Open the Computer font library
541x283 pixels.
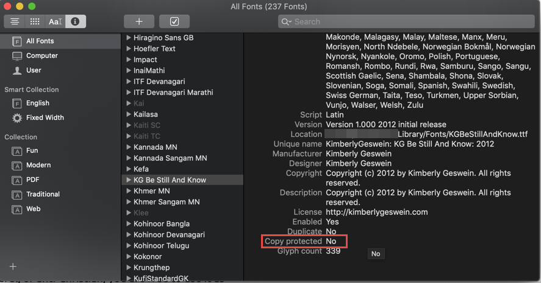(41, 56)
